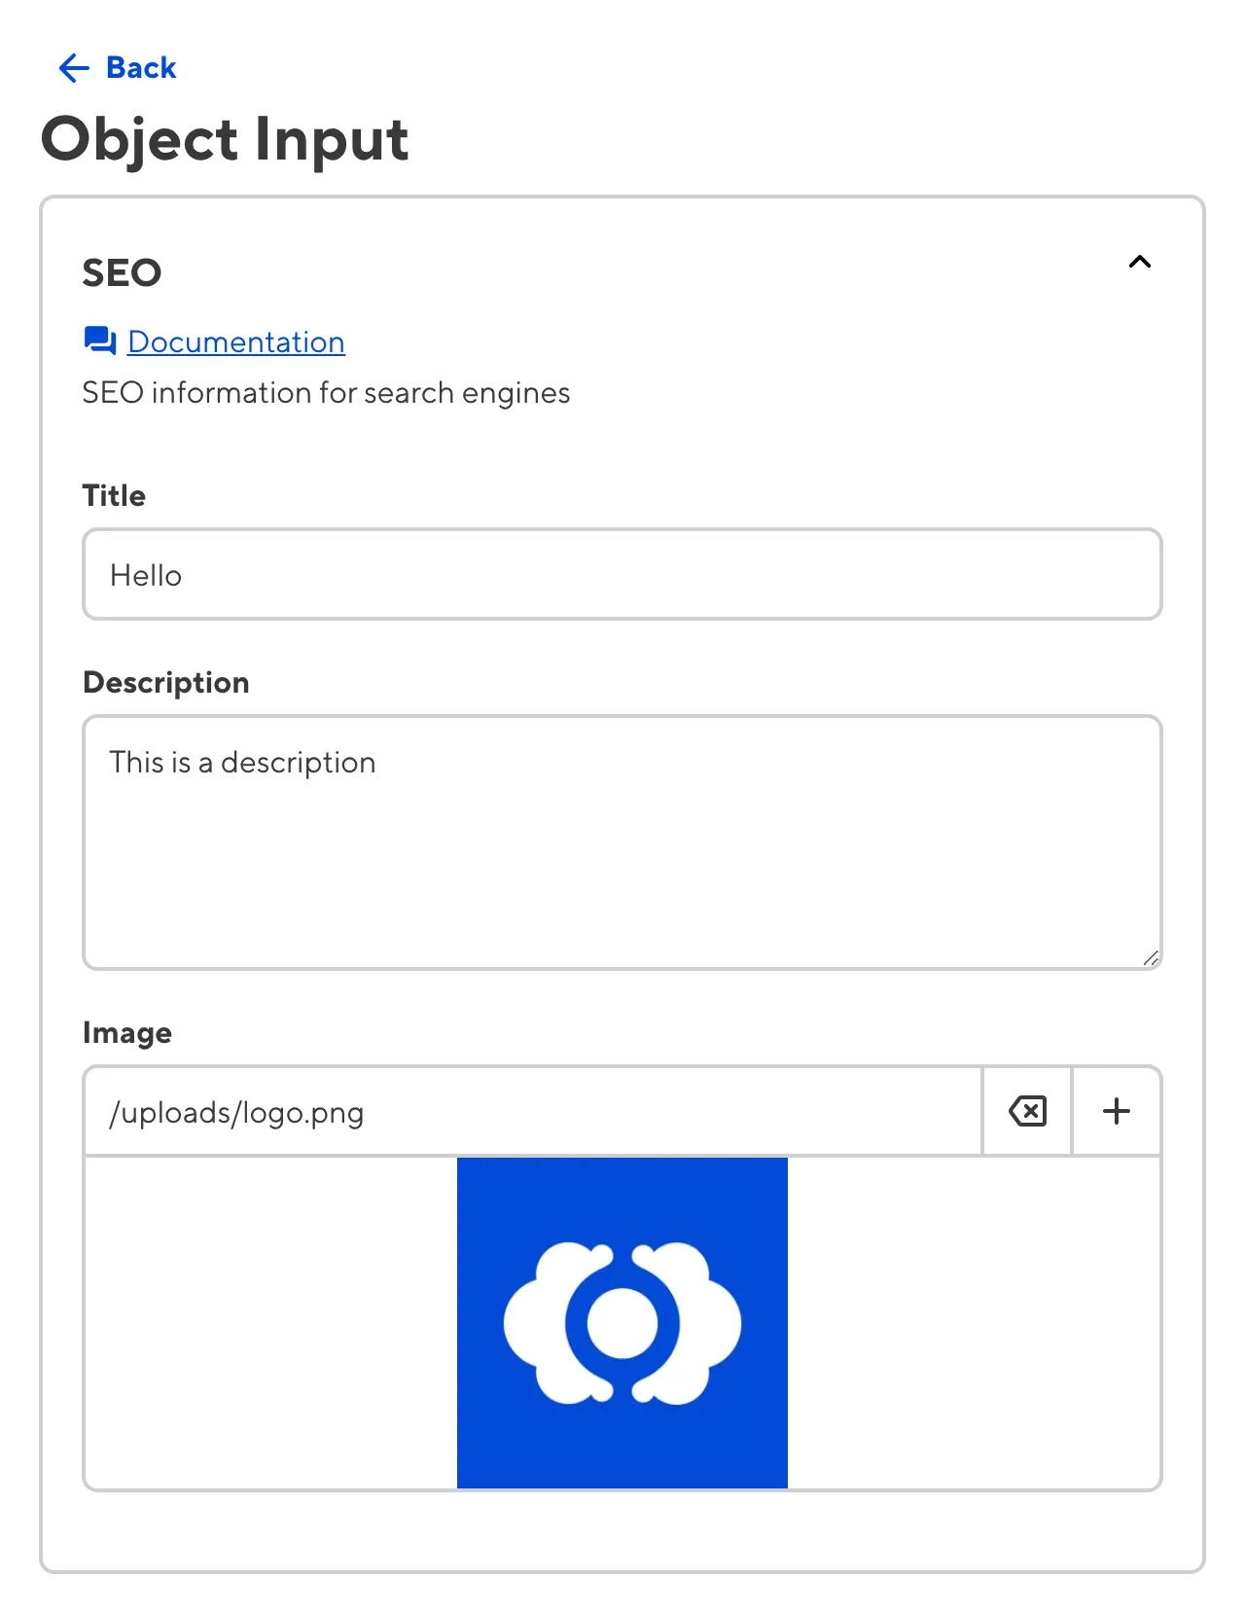Click the 'SEO information for search engines' text
This screenshot has height=1611, width=1245.
[326, 393]
